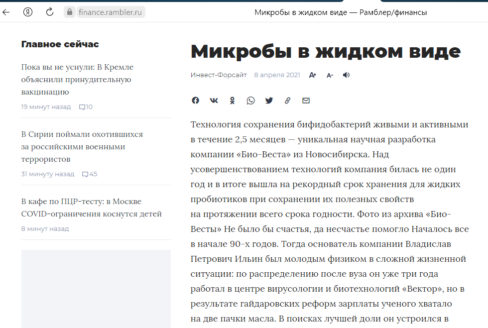Open the 45 comments on Syria story
This screenshot has width=488, height=328.
pos(90,174)
